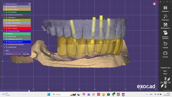Show Ваксап layer via its eye icon
172x97 pixels.
(6, 34)
